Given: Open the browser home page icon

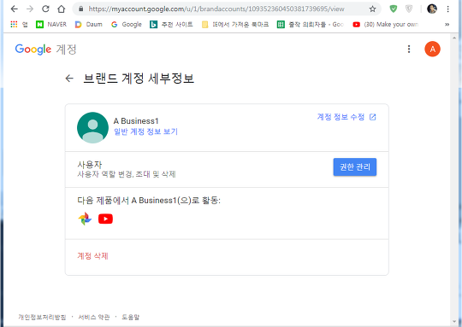Looking at the screenshot, I should (x=62, y=9).
